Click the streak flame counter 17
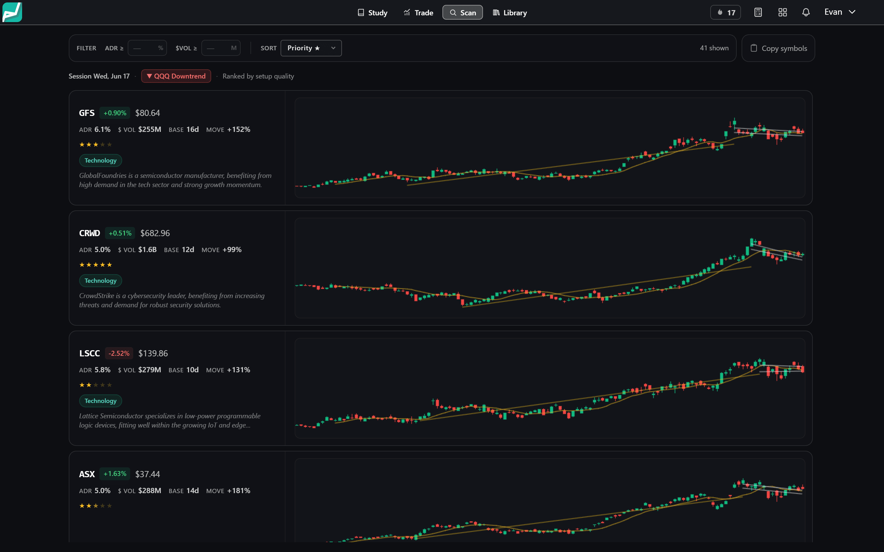The image size is (884, 552). pyautogui.click(x=726, y=12)
